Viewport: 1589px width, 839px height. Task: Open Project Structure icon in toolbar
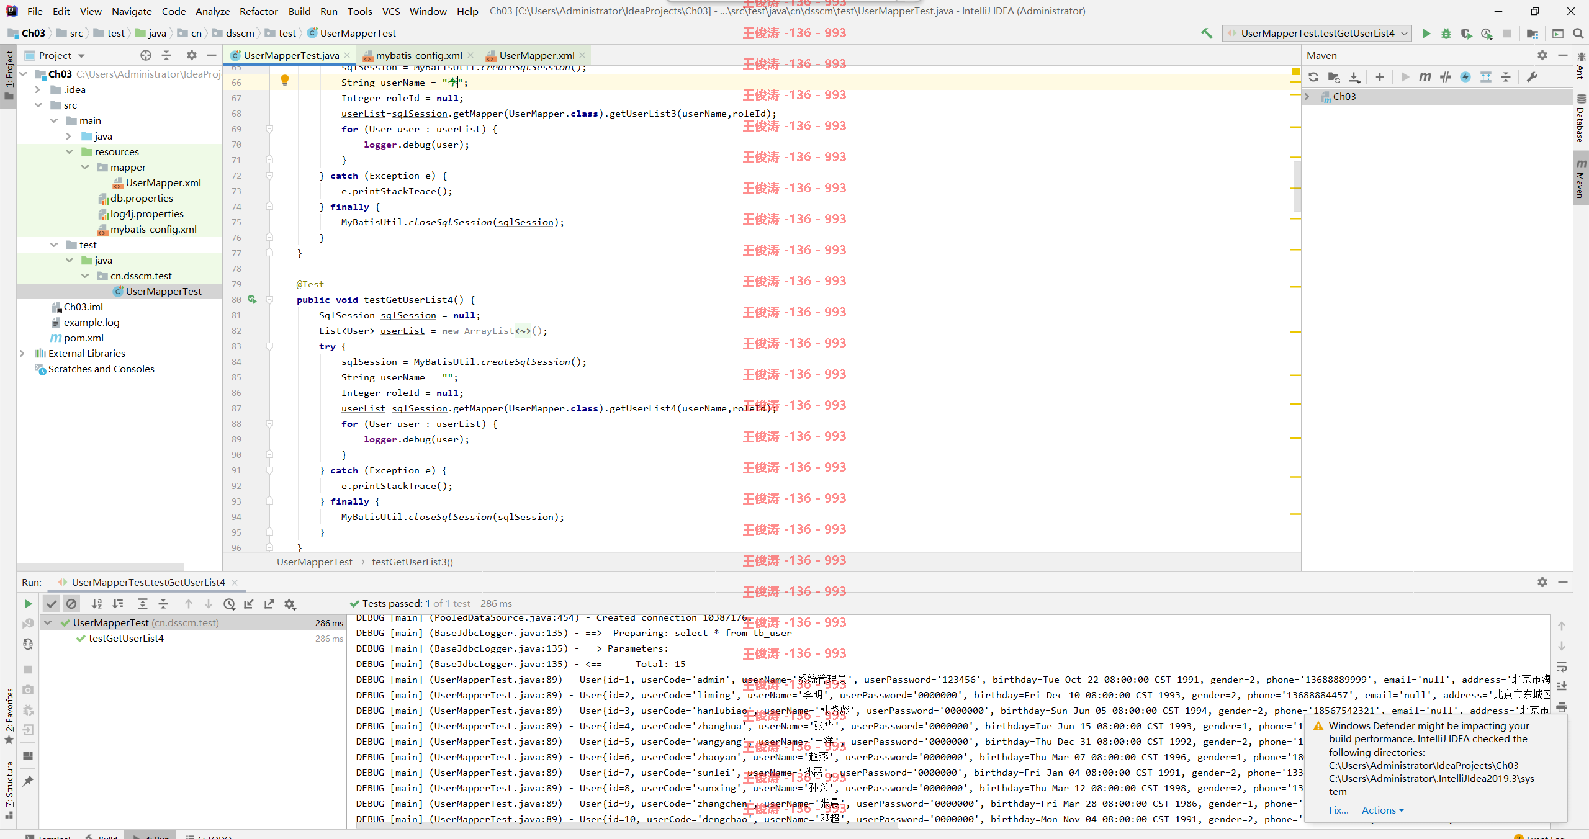[x=1533, y=34]
